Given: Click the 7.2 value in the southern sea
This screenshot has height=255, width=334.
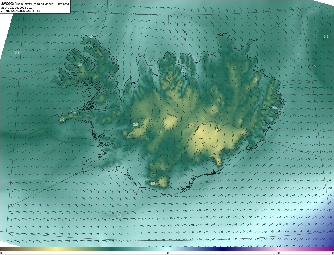Looking at the screenshot, I should click(119, 216).
